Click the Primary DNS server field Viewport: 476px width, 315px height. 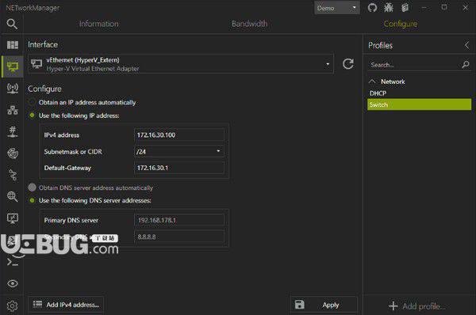click(178, 220)
